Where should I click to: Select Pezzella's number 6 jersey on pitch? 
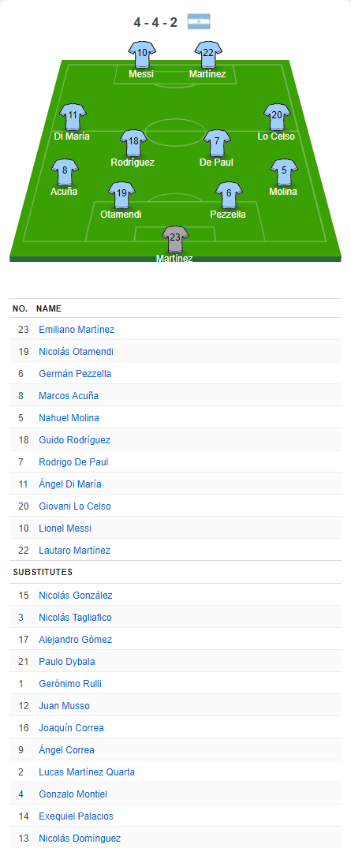click(x=229, y=195)
